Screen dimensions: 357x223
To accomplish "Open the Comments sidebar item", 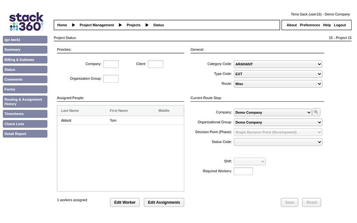I will (25, 79).
